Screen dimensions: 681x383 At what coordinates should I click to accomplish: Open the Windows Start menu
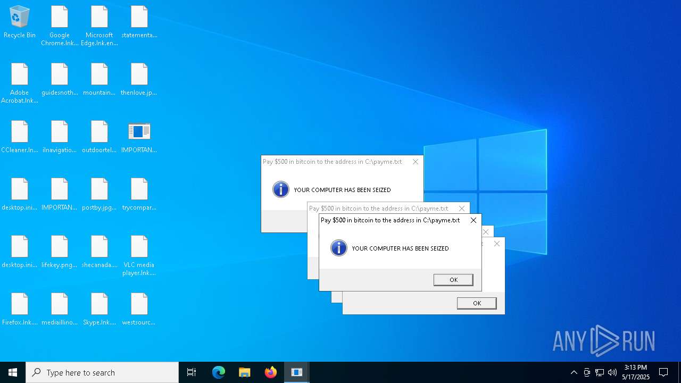click(x=13, y=372)
